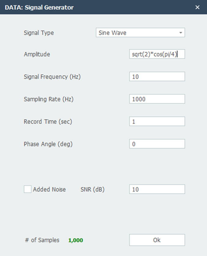
Task: Click into the Record Time field
Action: (x=157, y=121)
